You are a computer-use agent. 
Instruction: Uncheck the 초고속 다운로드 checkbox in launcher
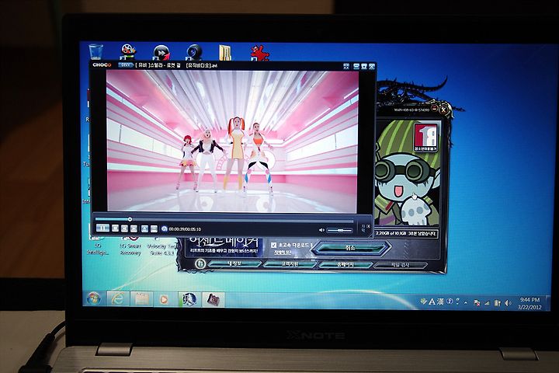click(x=273, y=246)
